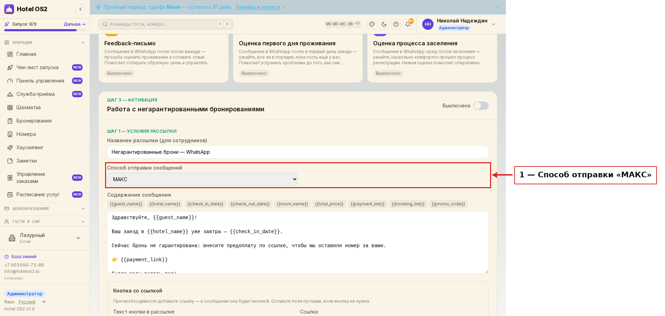The height and width of the screenshot is (316, 665).
Task: Open the Способ отправки сообщений dropdown
Action: coord(202,179)
